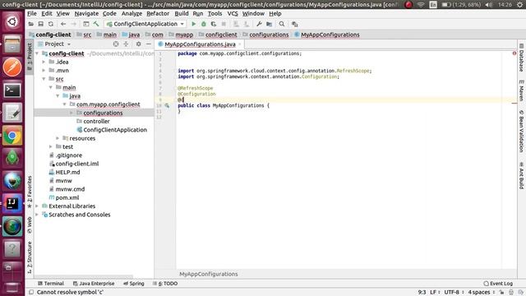The image size is (526, 296).
Task: Open Project Structure folder icon
Action: (x=269, y=24)
